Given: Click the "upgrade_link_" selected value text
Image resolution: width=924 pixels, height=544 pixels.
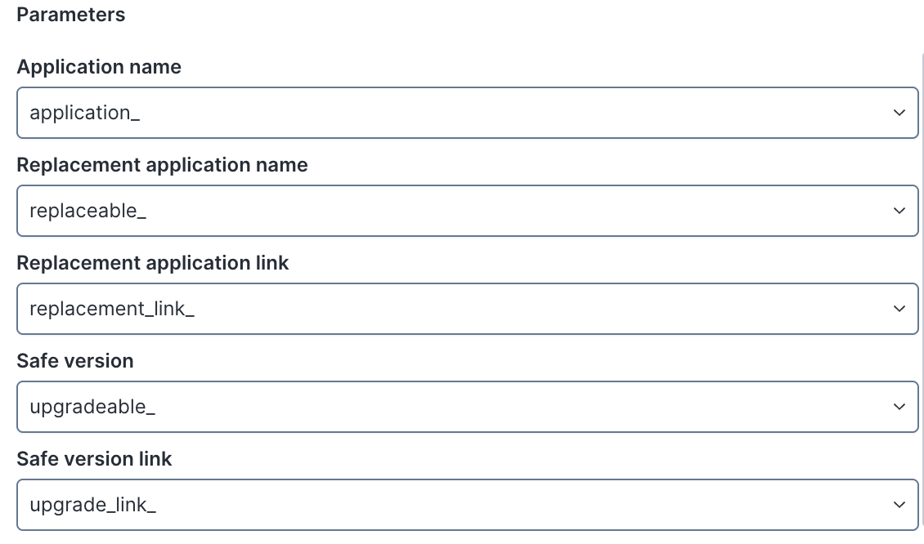Looking at the screenshot, I should pyautogui.click(x=92, y=505).
